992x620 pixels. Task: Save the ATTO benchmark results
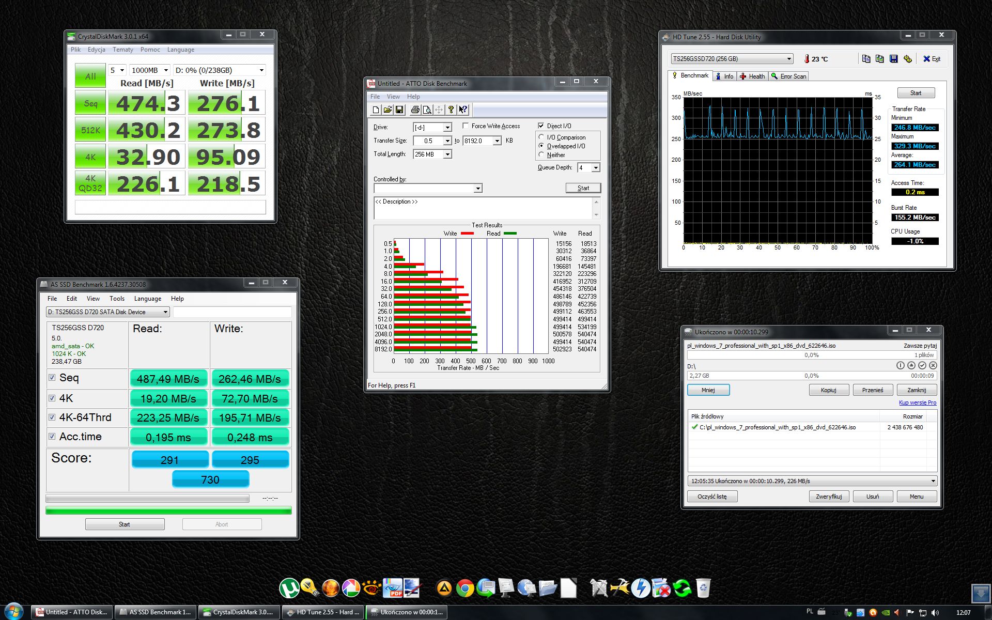(x=399, y=110)
